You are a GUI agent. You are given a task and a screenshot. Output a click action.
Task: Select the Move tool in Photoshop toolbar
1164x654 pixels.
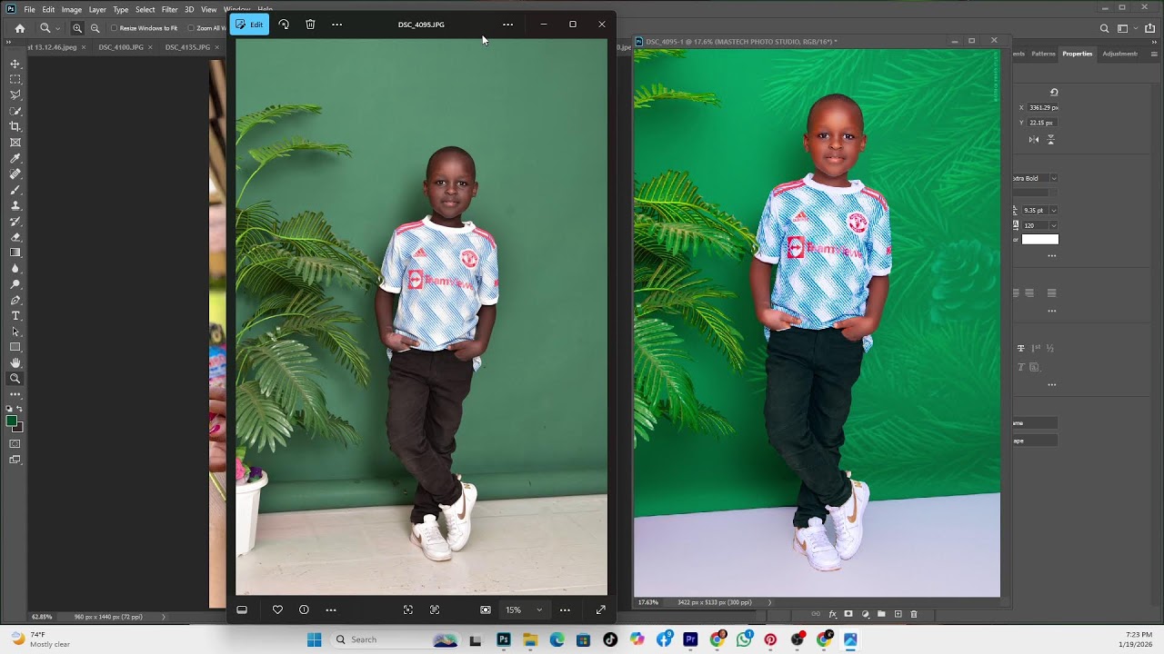15,64
